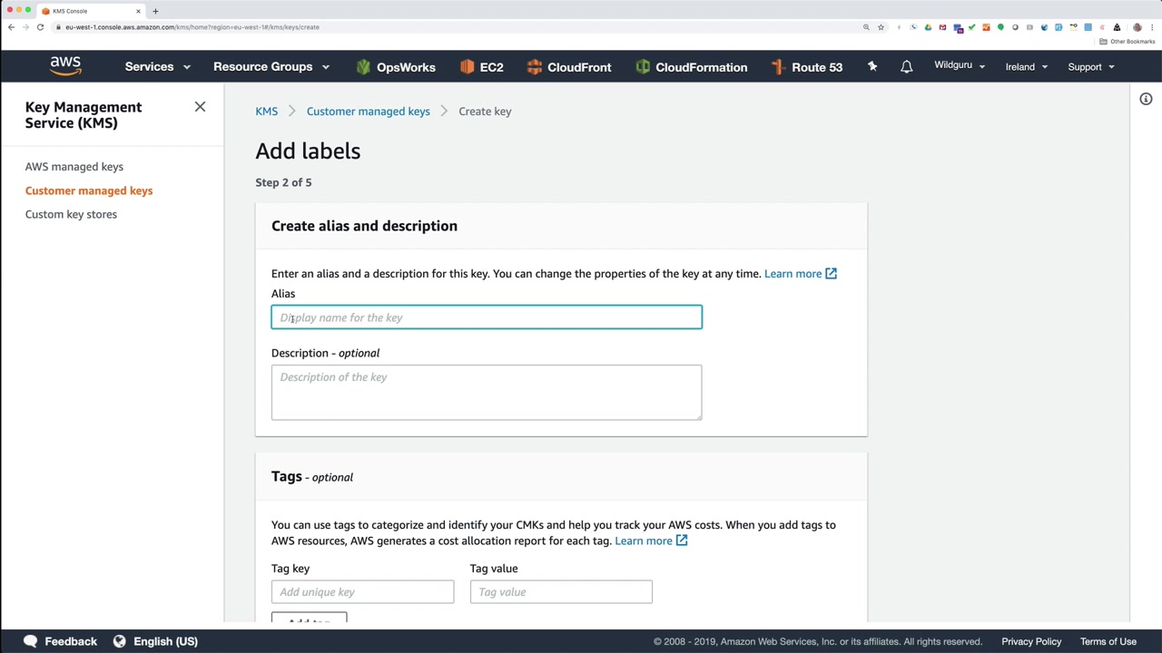1162x653 pixels.
Task: Open the EC2 shortcut
Action: pos(481,67)
